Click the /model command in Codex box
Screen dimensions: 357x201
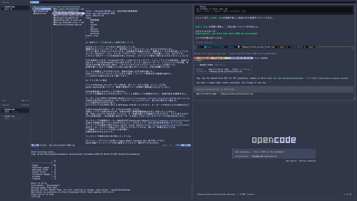[x=235, y=69]
